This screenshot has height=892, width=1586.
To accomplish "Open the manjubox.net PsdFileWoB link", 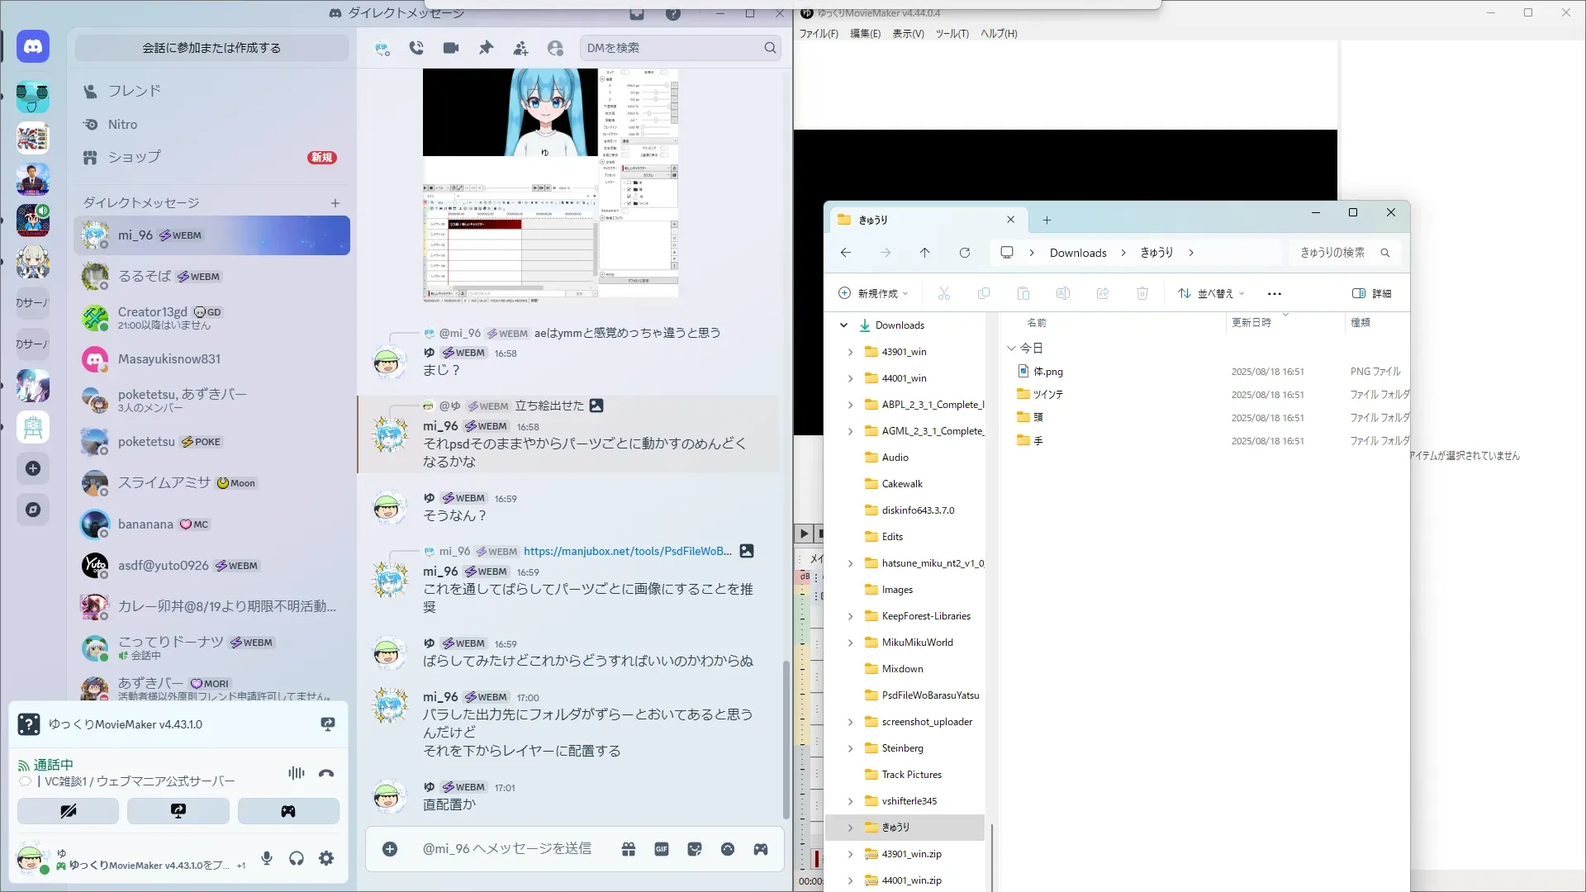I will click(627, 551).
